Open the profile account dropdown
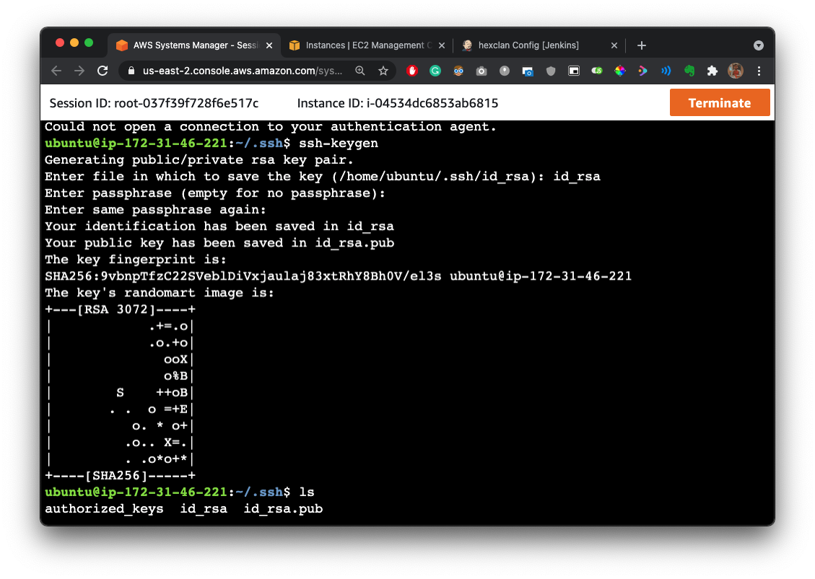This screenshot has width=815, height=579. pyautogui.click(x=735, y=71)
